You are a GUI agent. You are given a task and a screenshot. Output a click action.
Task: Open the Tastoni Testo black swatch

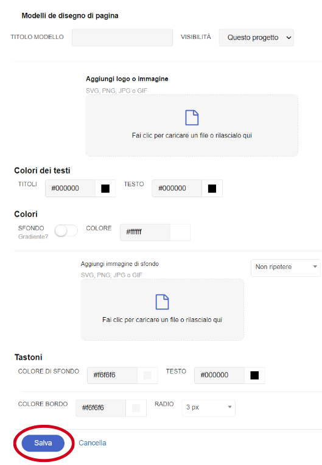[254, 376]
